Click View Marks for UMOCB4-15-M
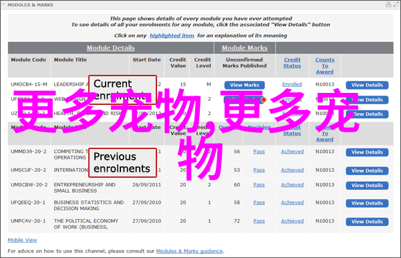 pos(245,85)
